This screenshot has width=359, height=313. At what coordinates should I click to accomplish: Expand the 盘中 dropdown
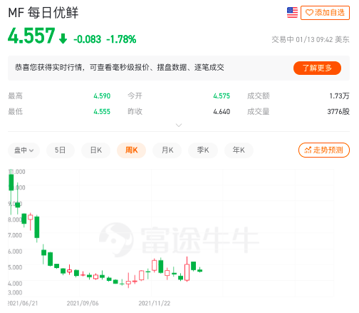click(x=24, y=150)
